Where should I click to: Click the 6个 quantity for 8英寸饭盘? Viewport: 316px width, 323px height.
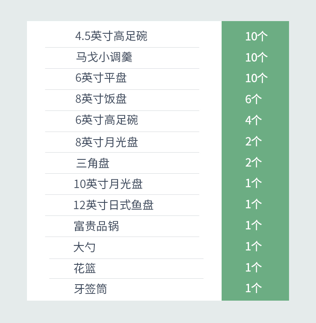point(254,99)
